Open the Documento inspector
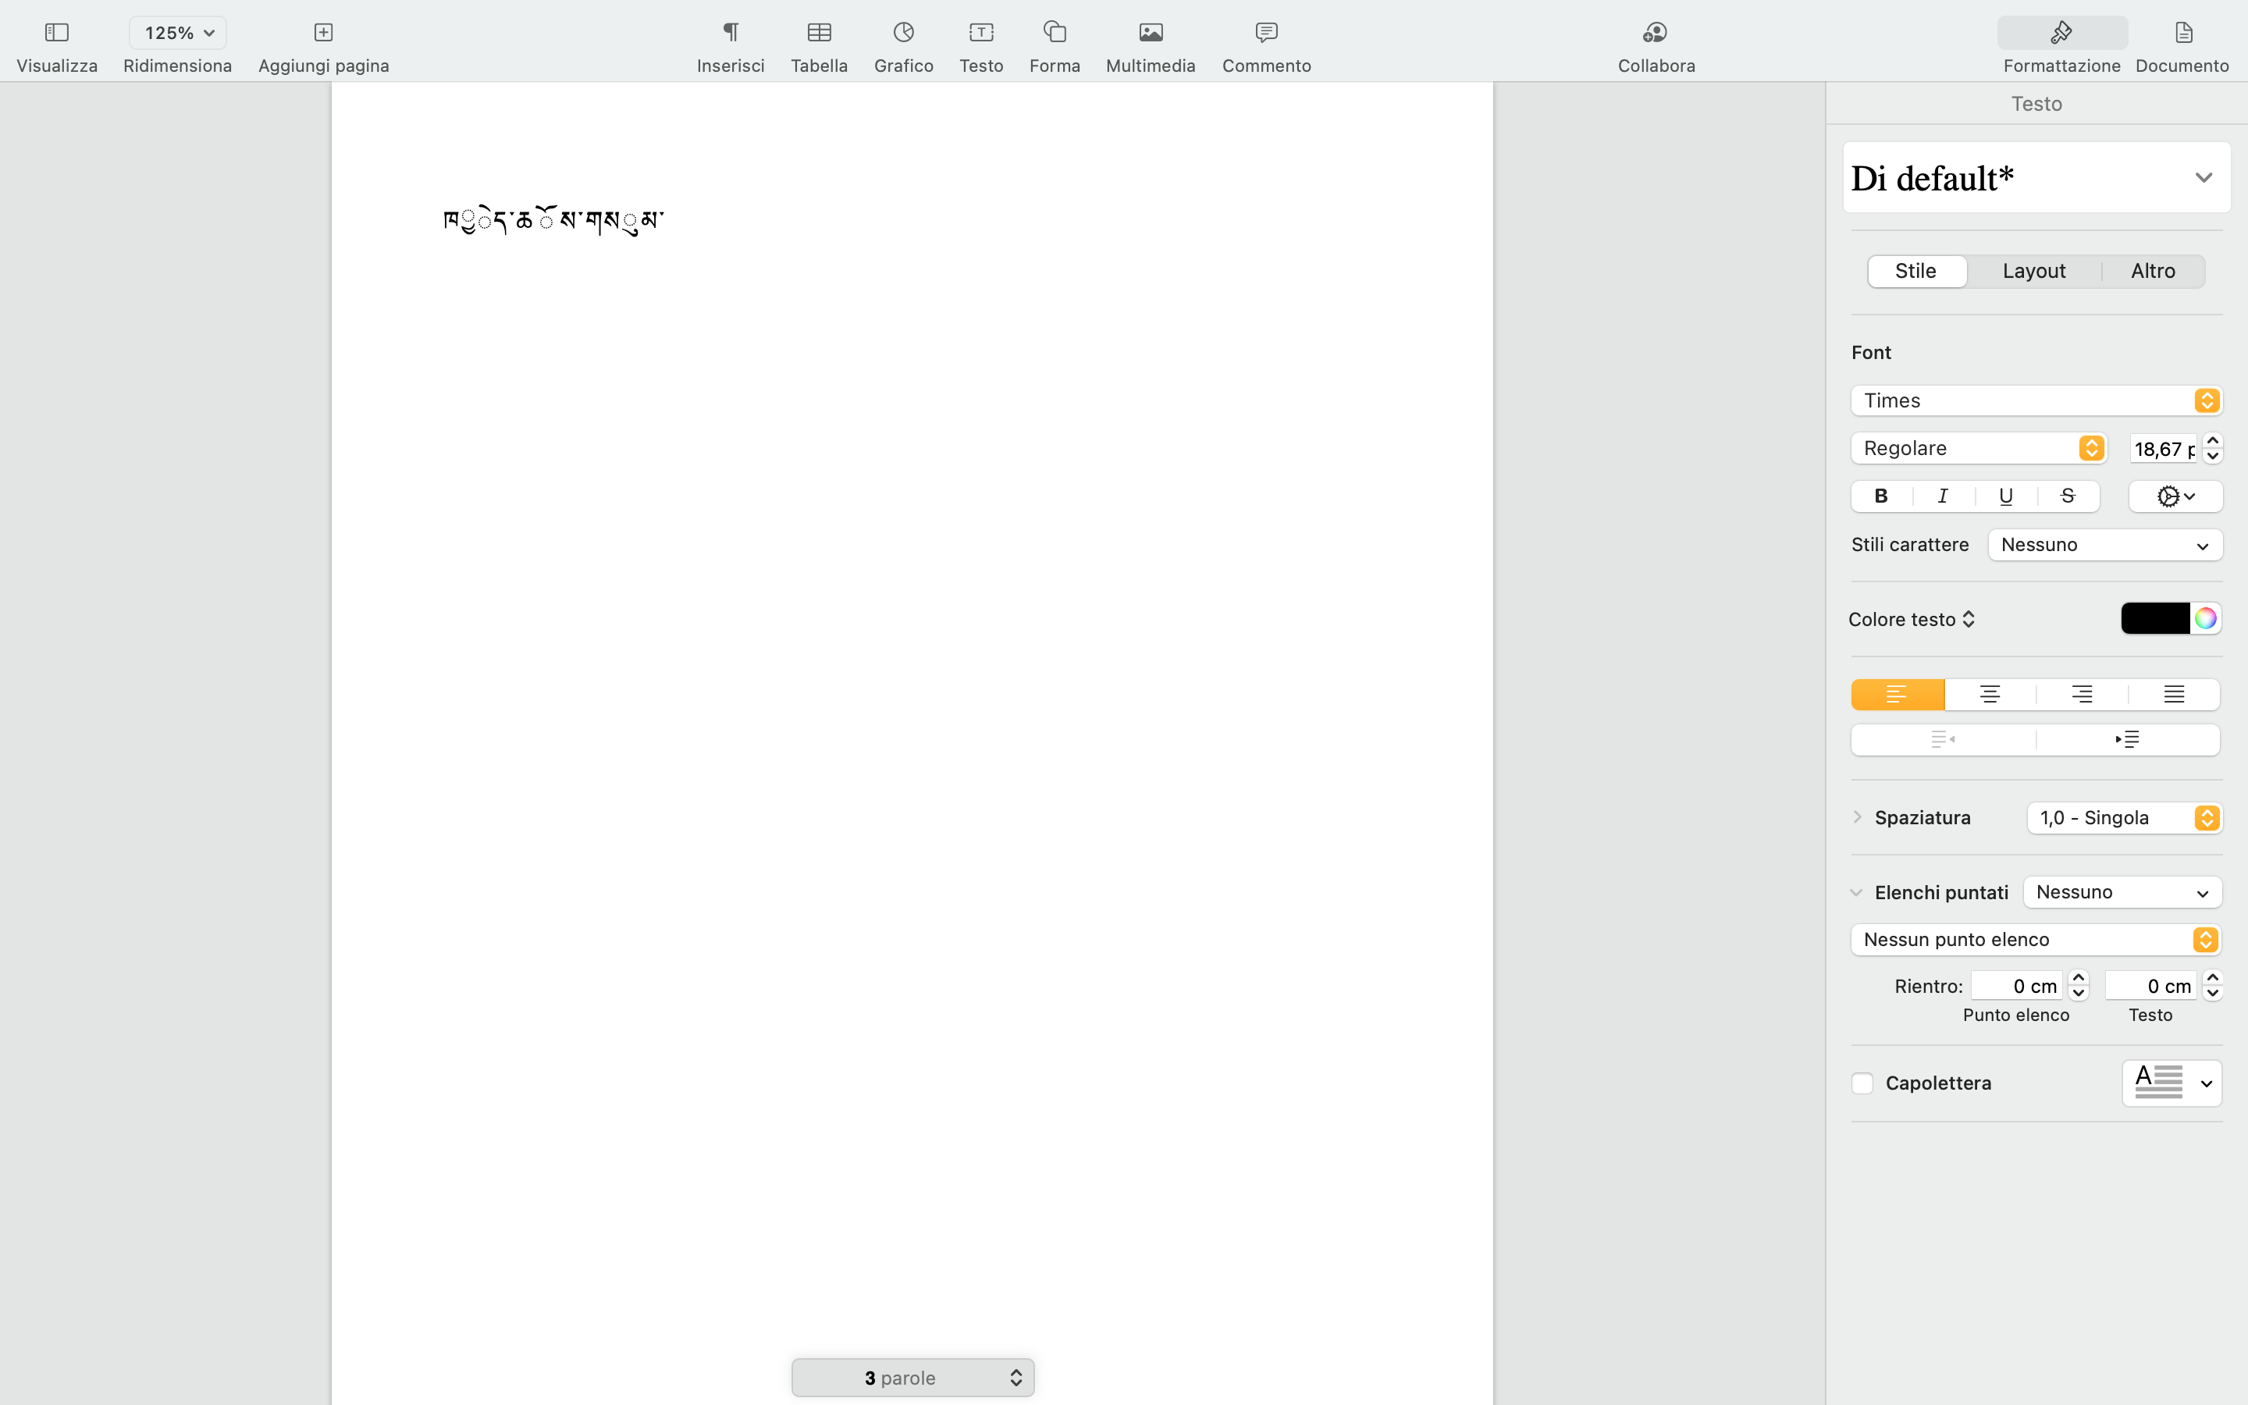This screenshot has width=2248, height=1405. tap(2182, 34)
